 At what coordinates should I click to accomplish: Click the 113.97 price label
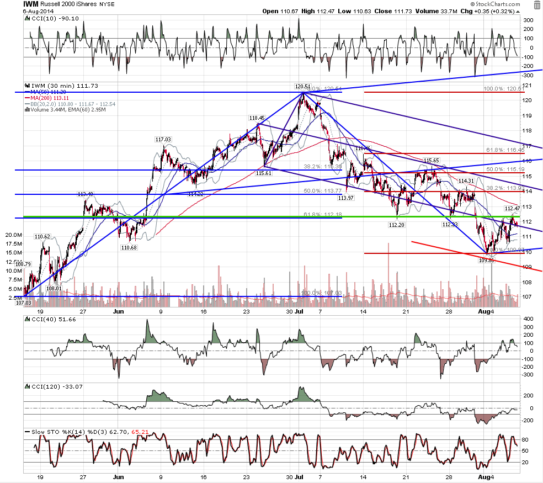pyautogui.click(x=345, y=198)
